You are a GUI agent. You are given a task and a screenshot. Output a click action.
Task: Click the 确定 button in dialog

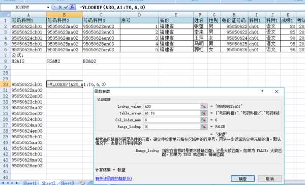pyautogui.click(x=242, y=178)
